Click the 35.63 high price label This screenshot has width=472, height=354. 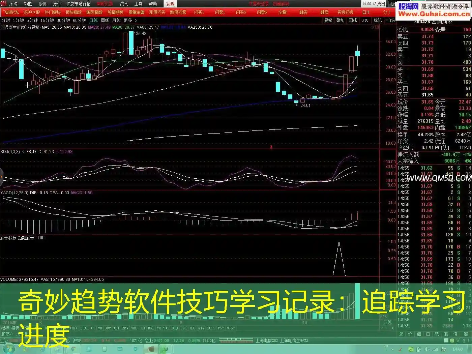click(x=141, y=34)
